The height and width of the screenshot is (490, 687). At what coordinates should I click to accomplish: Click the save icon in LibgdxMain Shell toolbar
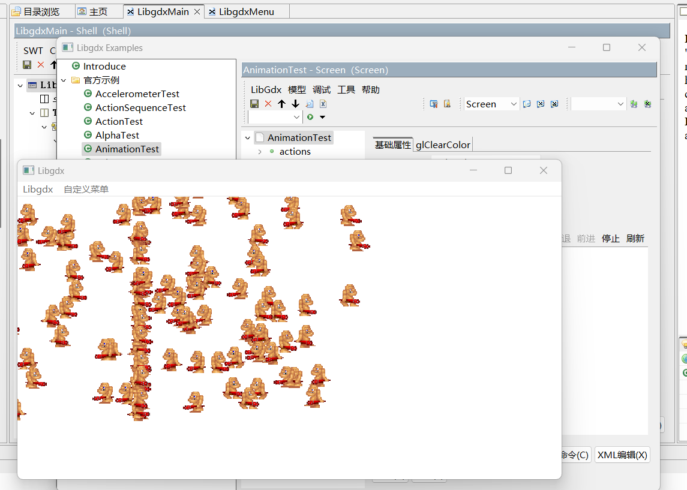[27, 65]
